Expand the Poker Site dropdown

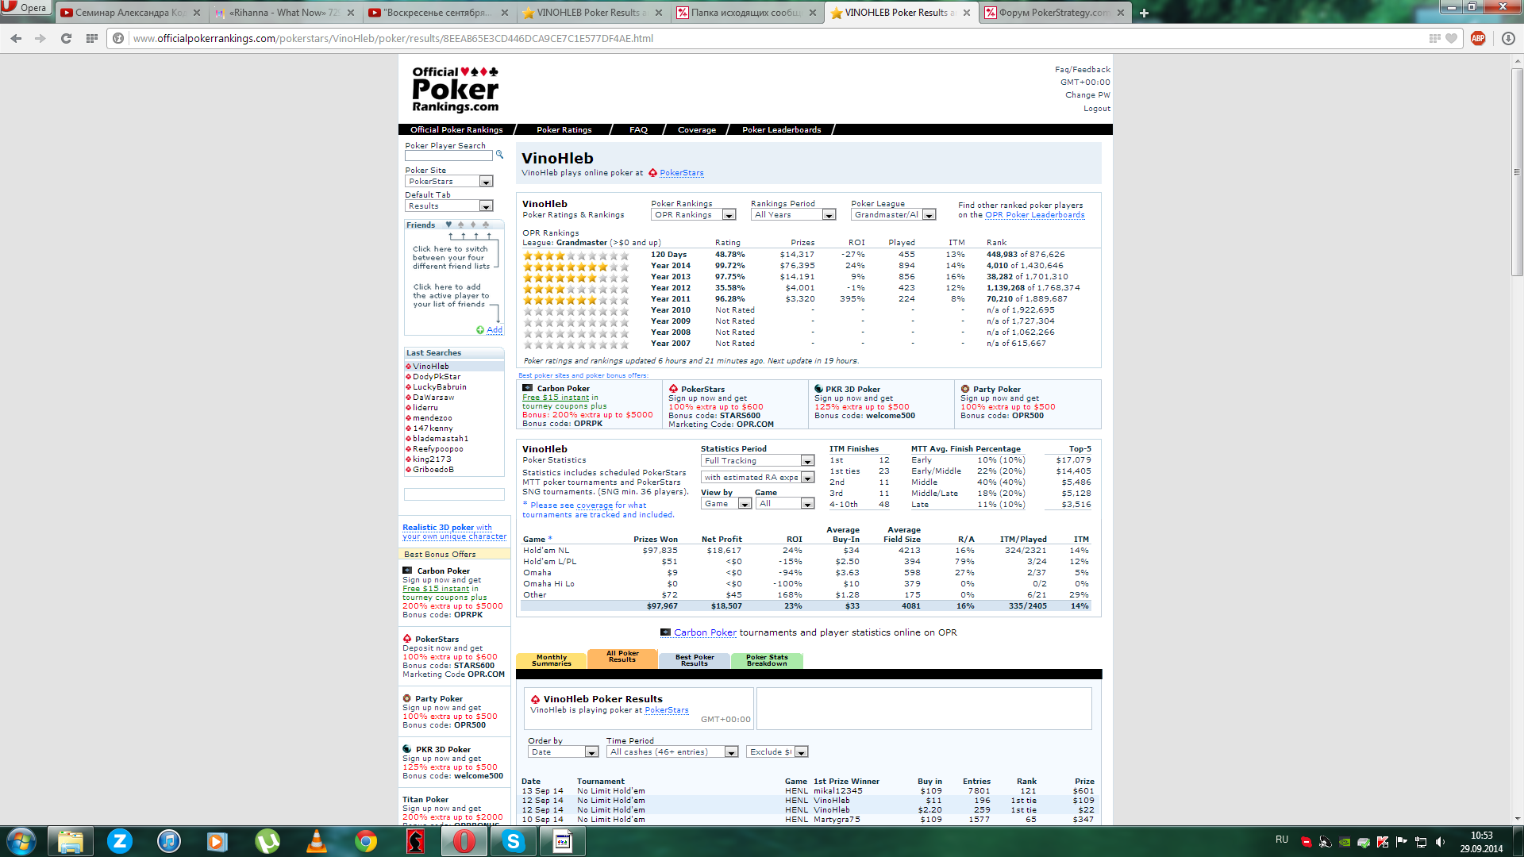click(x=449, y=182)
